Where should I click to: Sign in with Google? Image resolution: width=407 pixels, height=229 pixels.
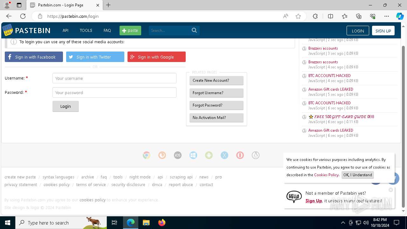point(156,57)
